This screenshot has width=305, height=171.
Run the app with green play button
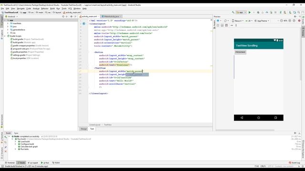coord(250,12)
